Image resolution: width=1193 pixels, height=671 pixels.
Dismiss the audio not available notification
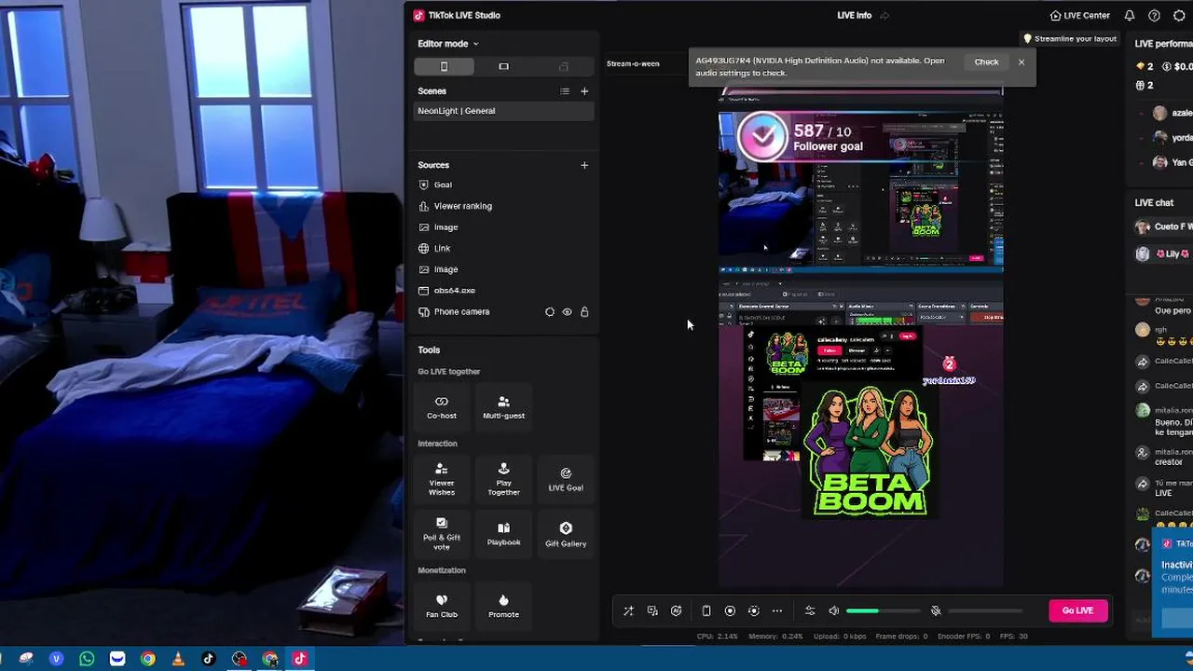click(1022, 62)
